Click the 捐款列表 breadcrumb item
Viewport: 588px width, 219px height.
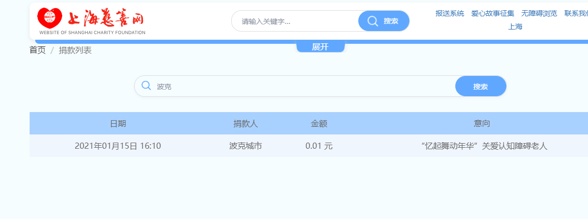point(75,50)
